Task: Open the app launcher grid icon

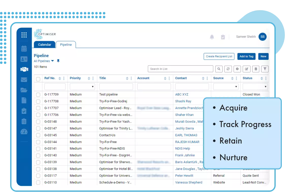Action: 24,35
